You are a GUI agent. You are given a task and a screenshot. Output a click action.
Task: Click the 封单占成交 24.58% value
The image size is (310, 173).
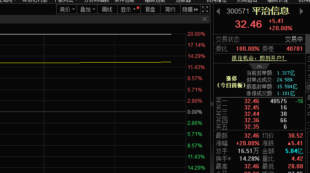pos(285,80)
